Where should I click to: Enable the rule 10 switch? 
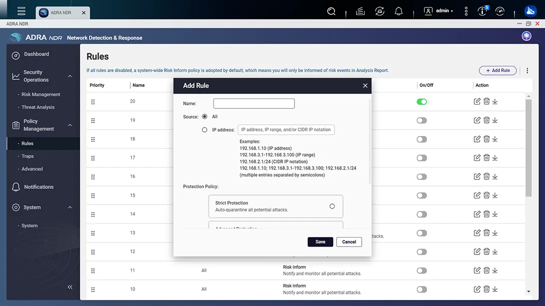422,289
